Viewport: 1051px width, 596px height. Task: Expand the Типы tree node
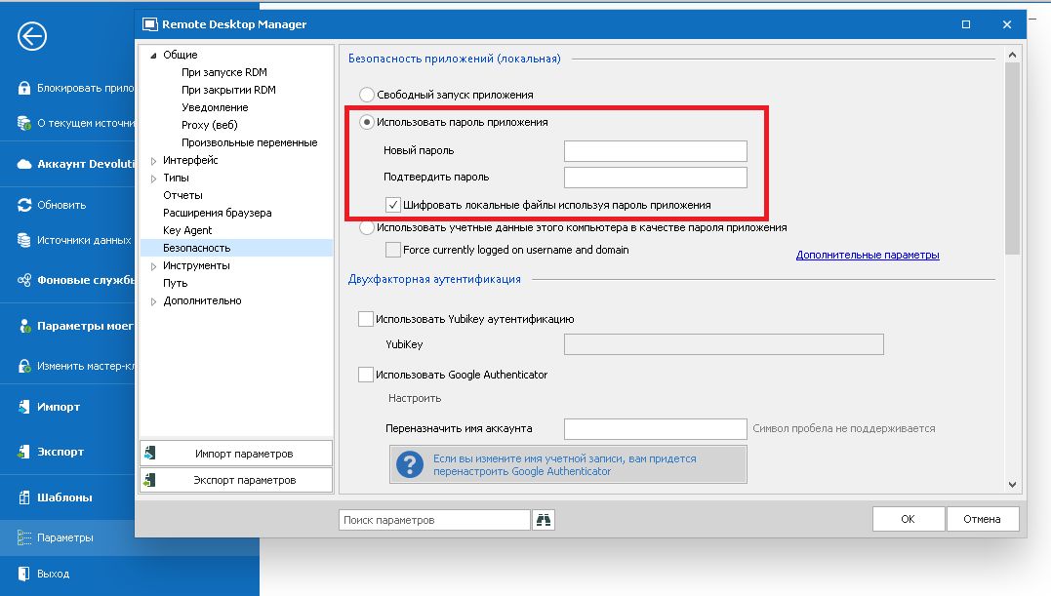coord(153,179)
